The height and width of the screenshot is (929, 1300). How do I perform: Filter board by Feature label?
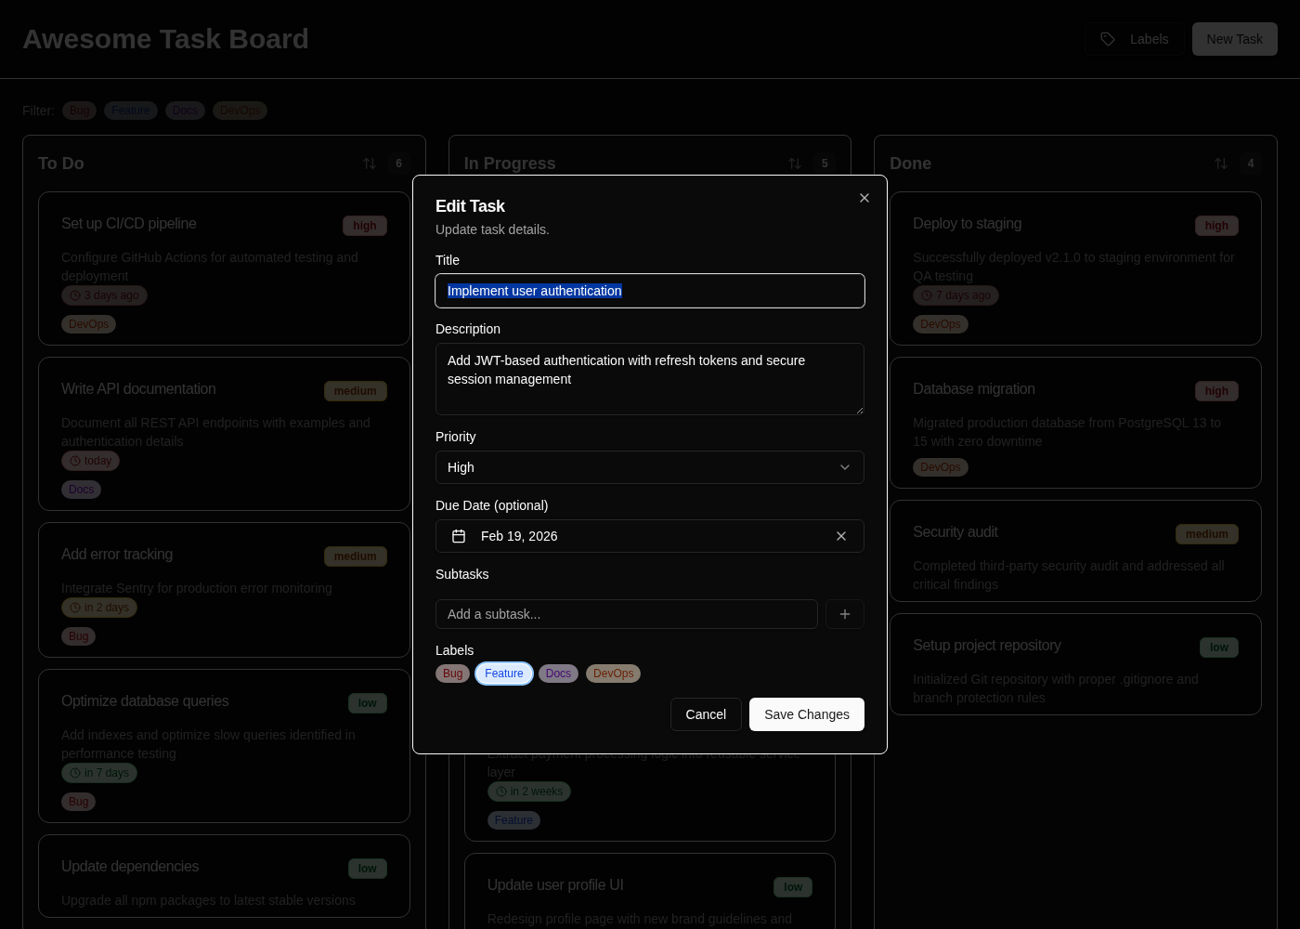(x=131, y=111)
